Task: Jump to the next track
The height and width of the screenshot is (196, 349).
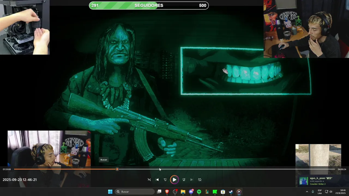Action: [x=192, y=180]
